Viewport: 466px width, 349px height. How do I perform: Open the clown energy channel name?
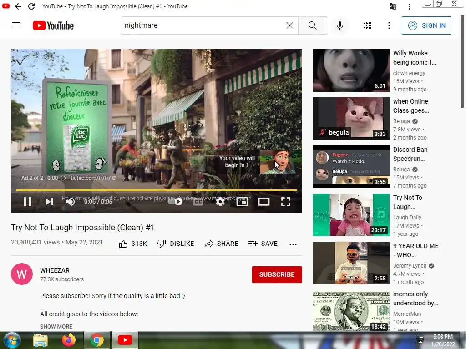[409, 73]
